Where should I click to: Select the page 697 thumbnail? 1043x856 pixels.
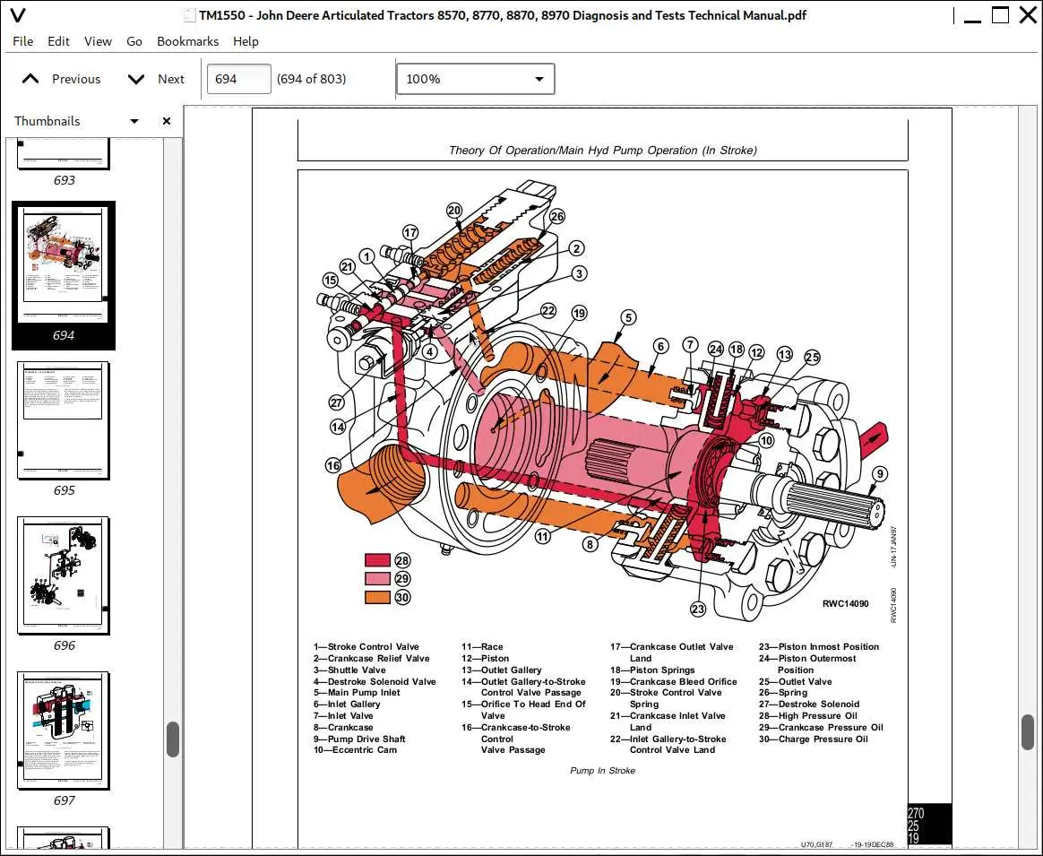(64, 731)
